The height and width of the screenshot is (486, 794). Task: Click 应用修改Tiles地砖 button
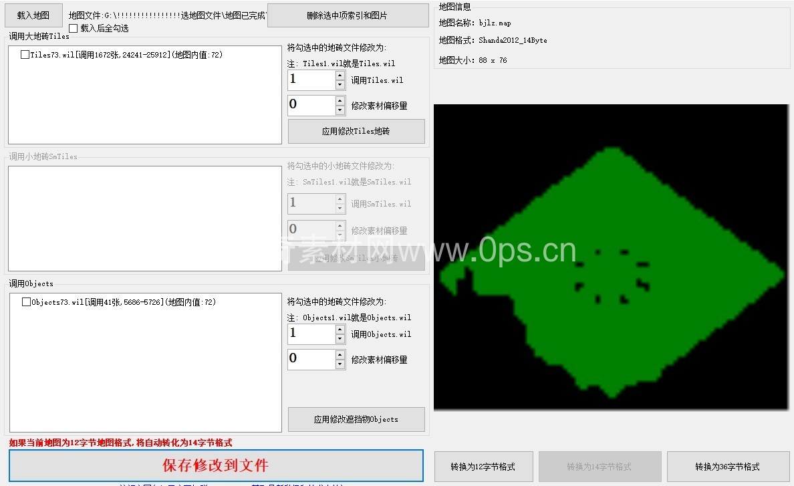tap(356, 132)
